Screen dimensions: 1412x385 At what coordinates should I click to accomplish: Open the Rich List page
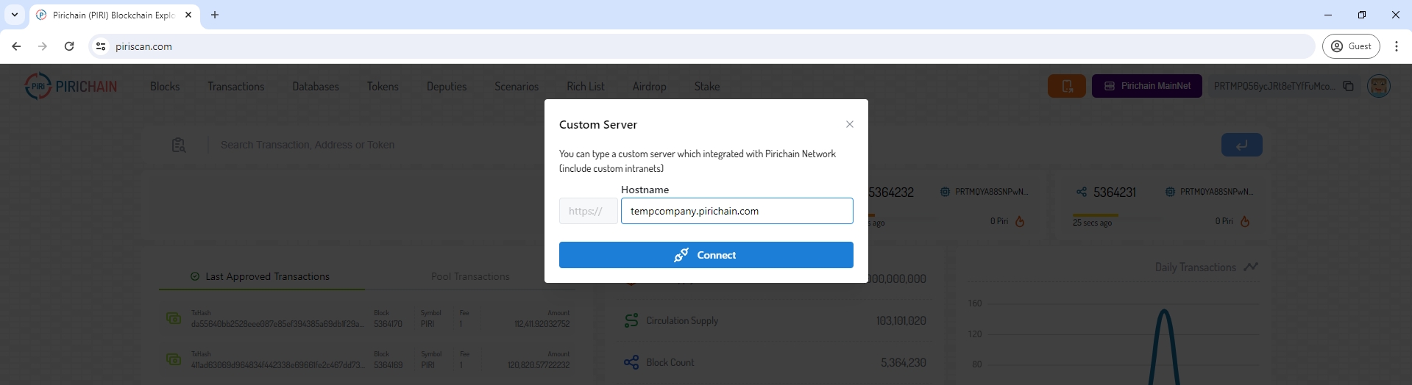pyautogui.click(x=585, y=87)
